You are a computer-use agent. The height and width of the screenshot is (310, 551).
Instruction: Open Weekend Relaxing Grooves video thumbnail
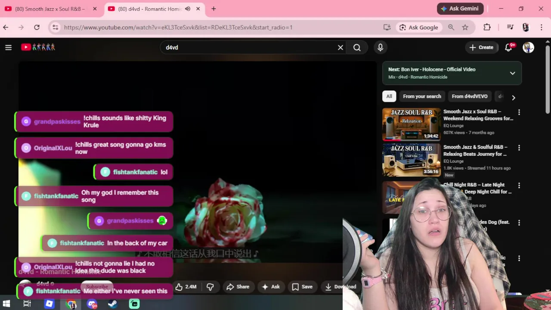click(411, 124)
